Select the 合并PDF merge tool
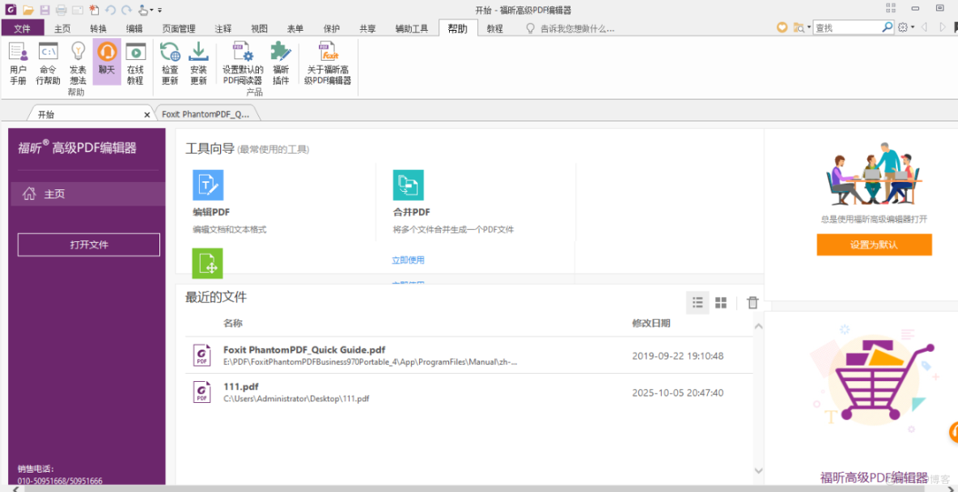This screenshot has width=958, height=492. click(409, 184)
